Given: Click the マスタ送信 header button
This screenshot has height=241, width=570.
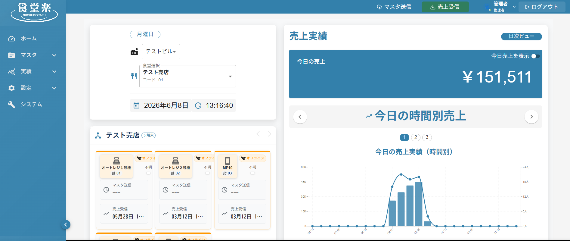Looking at the screenshot, I should coord(394,7).
